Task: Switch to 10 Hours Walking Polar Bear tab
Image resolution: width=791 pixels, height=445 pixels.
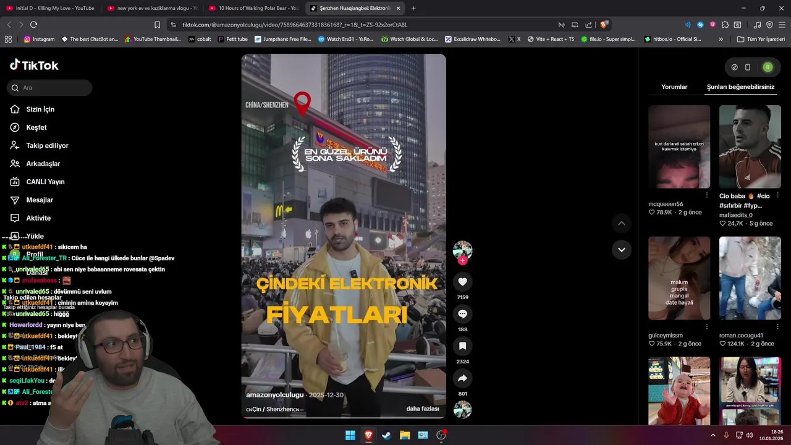Action: click(x=254, y=8)
